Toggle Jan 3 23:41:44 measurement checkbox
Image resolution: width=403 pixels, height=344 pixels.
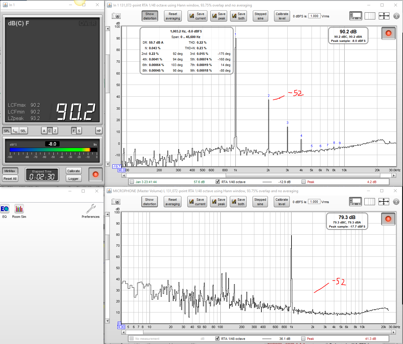[x=132, y=182]
